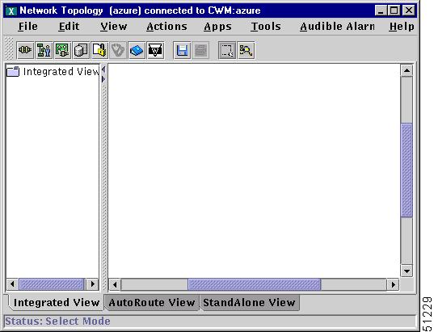This screenshot has width=434, height=332.
Task: Maximize the Network Topology window
Action: [394, 11]
